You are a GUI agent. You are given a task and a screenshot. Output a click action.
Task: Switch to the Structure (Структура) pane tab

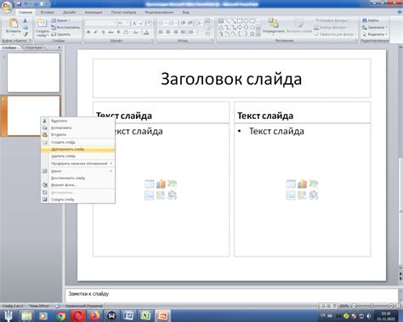[x=33, y=48]
